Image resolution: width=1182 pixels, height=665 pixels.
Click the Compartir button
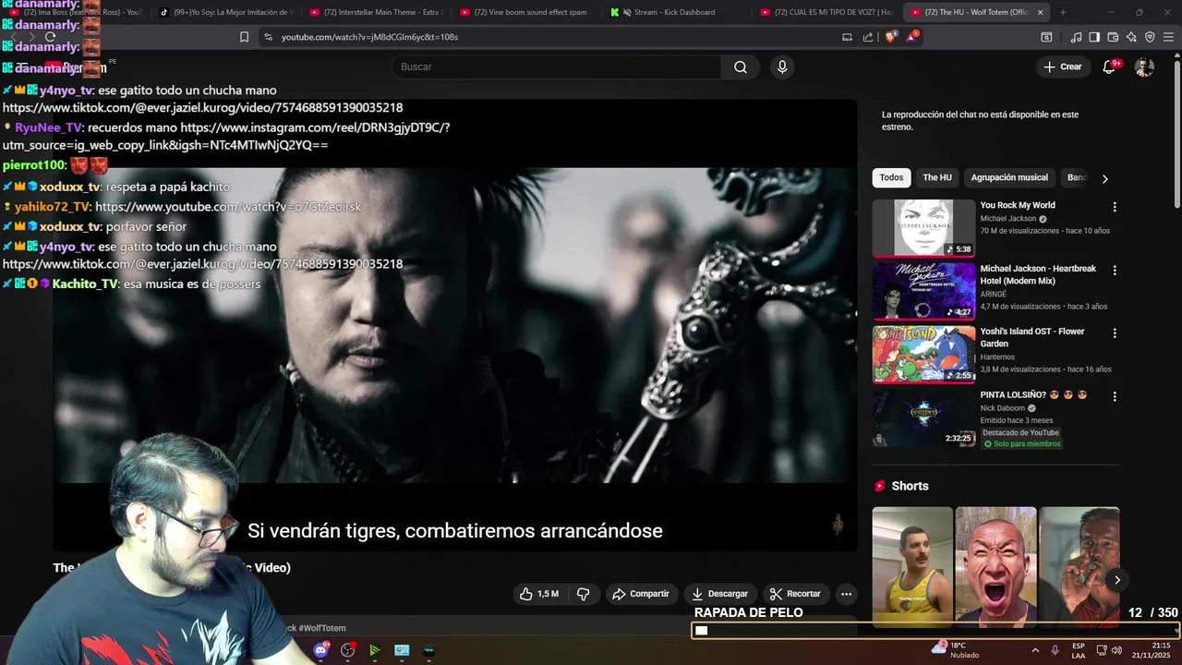(x=641, y=594)
